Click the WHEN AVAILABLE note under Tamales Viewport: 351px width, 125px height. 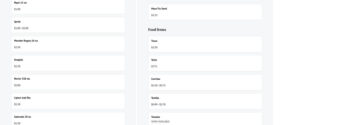point(160,121)
